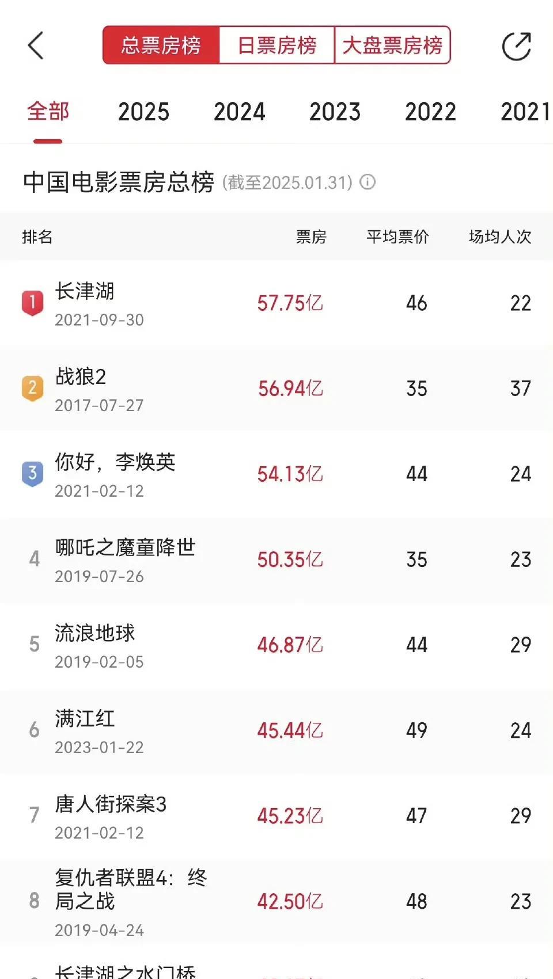Tap the blue rank 3 badge
The height and width of the screenshot is (979, 553).
pyautogui.click(x=33, y=474)
